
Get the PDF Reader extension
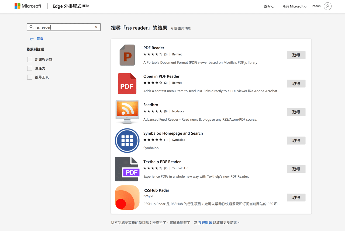pyautogui.click(x=296, y=55)
